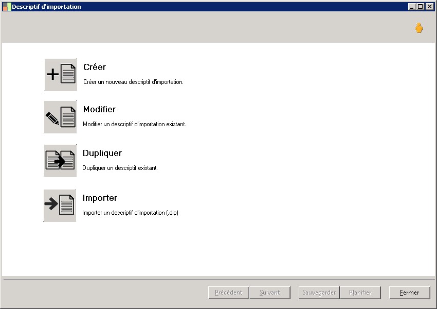The width and height of the screenshot is (437, 309).
Task: Click the 'Importer un descriptif d'importation (.dip)' text
Action: (130, 213)
